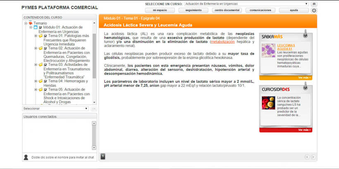Expand Tema 01 Patologías más Frecuentes
Screen dimensions: 339x169
[36, 36]
